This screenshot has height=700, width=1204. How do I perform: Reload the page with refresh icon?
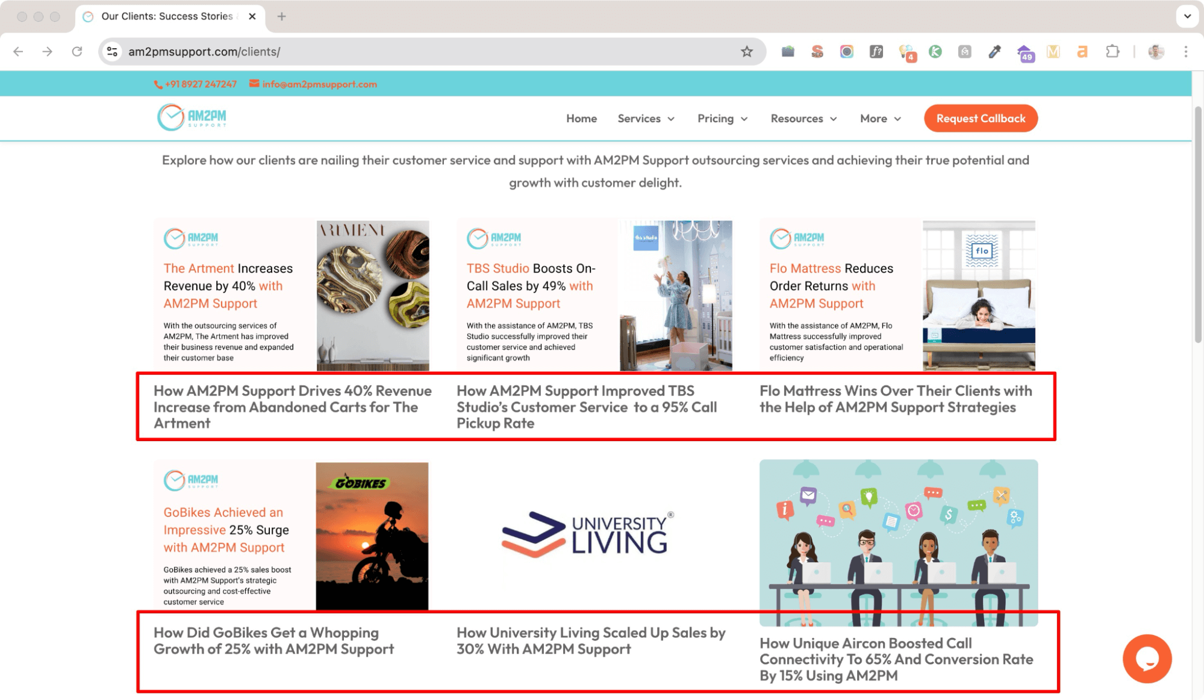coord(76,52)
